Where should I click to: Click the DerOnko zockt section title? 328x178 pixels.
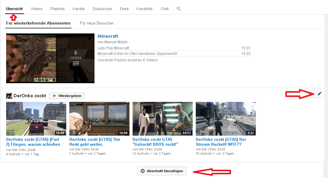click(x=30, y=96)
